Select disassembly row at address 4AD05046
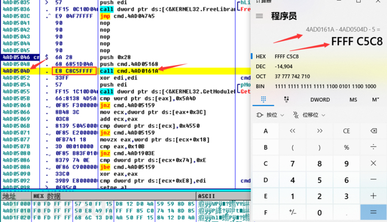 126,57
